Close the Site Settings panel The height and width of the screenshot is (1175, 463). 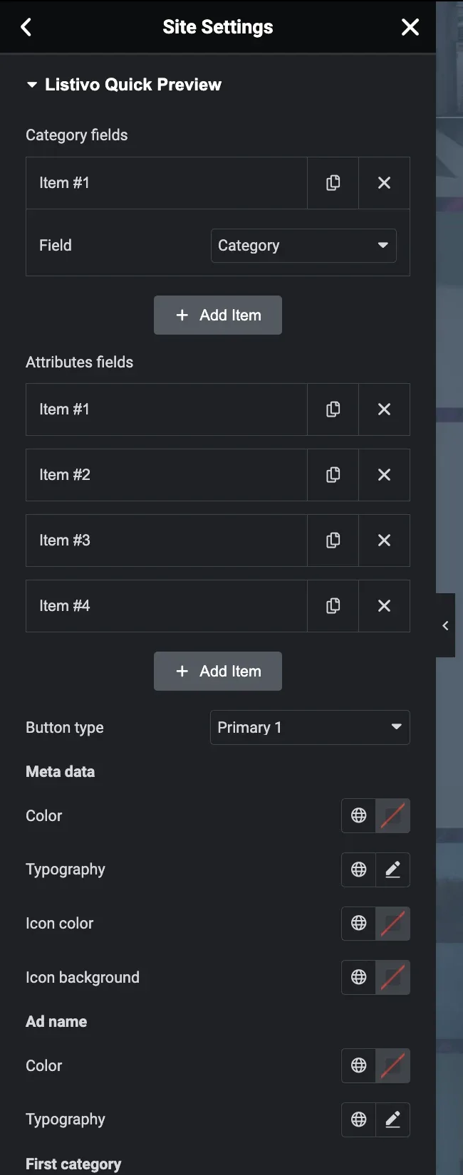click(410, 27)
